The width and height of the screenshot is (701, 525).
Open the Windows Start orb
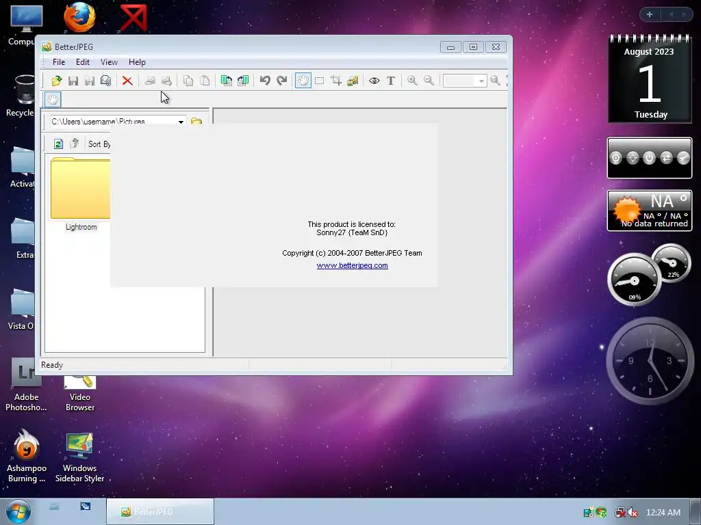tap(18, 511)
